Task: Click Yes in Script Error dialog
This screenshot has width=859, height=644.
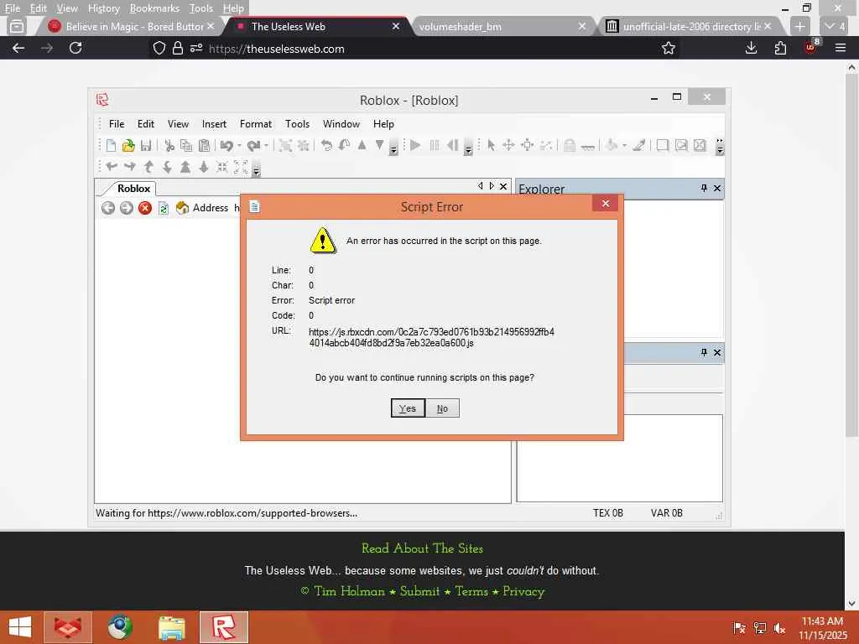Action: pos(408,408)
